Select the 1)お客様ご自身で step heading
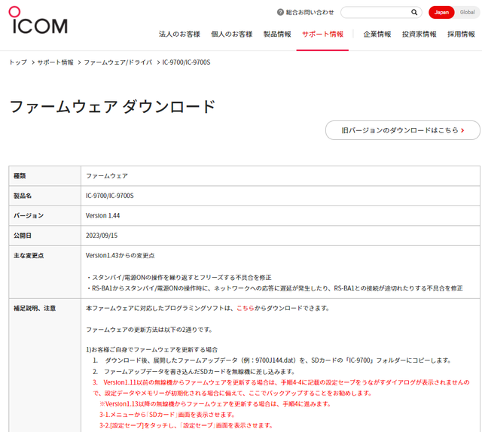This screenshot has height=432, width=482. pyautogui.click(x=152, y=350)
